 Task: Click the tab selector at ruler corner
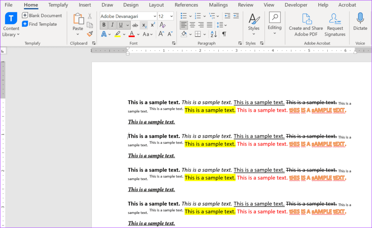click(x=3, y=51)
